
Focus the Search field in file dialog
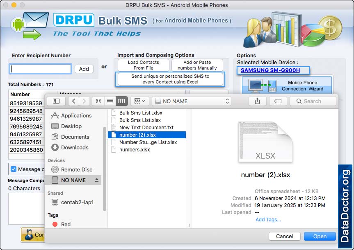tap(313, 101)
